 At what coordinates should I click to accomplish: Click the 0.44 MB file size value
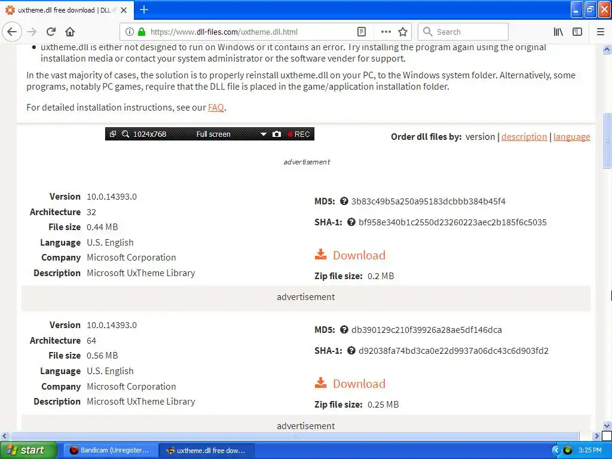click(x=102, y=227)
